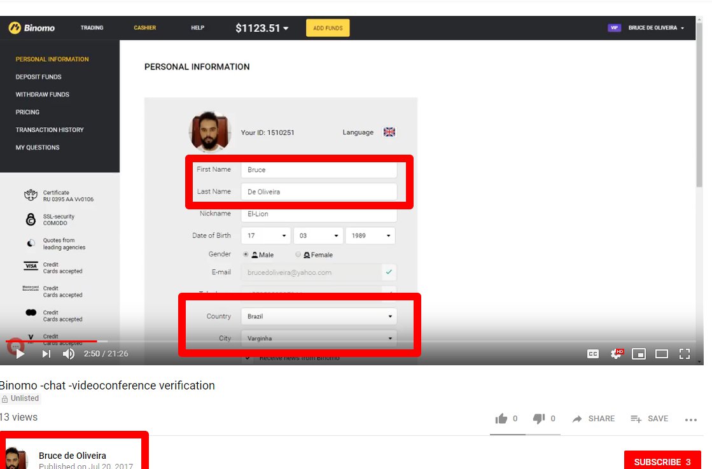Change language via the UK flag
The image size is (712, 469).
(389, 132)
